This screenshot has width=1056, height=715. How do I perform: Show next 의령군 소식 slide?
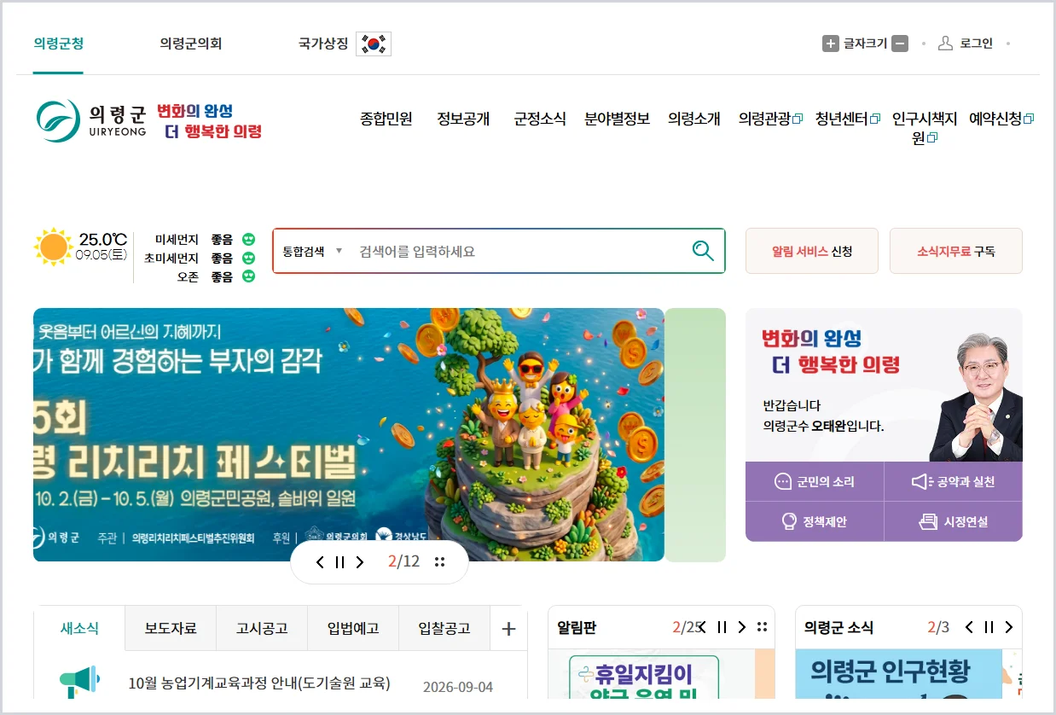(x=1009, y=627)
